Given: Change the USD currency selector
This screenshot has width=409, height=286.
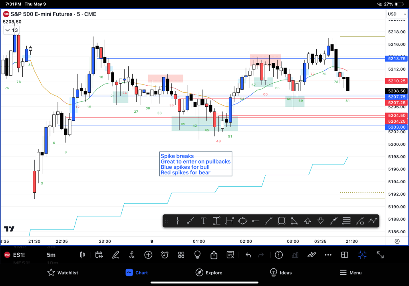Looking at the screenshot, I should pos(392,14).
